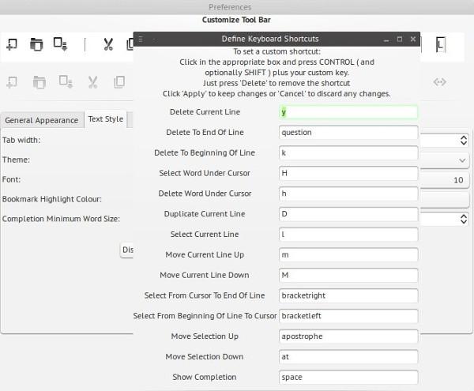Click the Tab width label in Preferences

[21, 140]
